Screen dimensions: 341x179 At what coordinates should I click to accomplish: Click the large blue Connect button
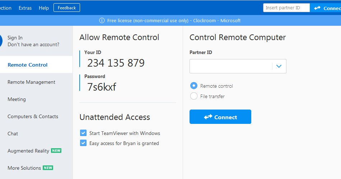click(x=220, y=117)
